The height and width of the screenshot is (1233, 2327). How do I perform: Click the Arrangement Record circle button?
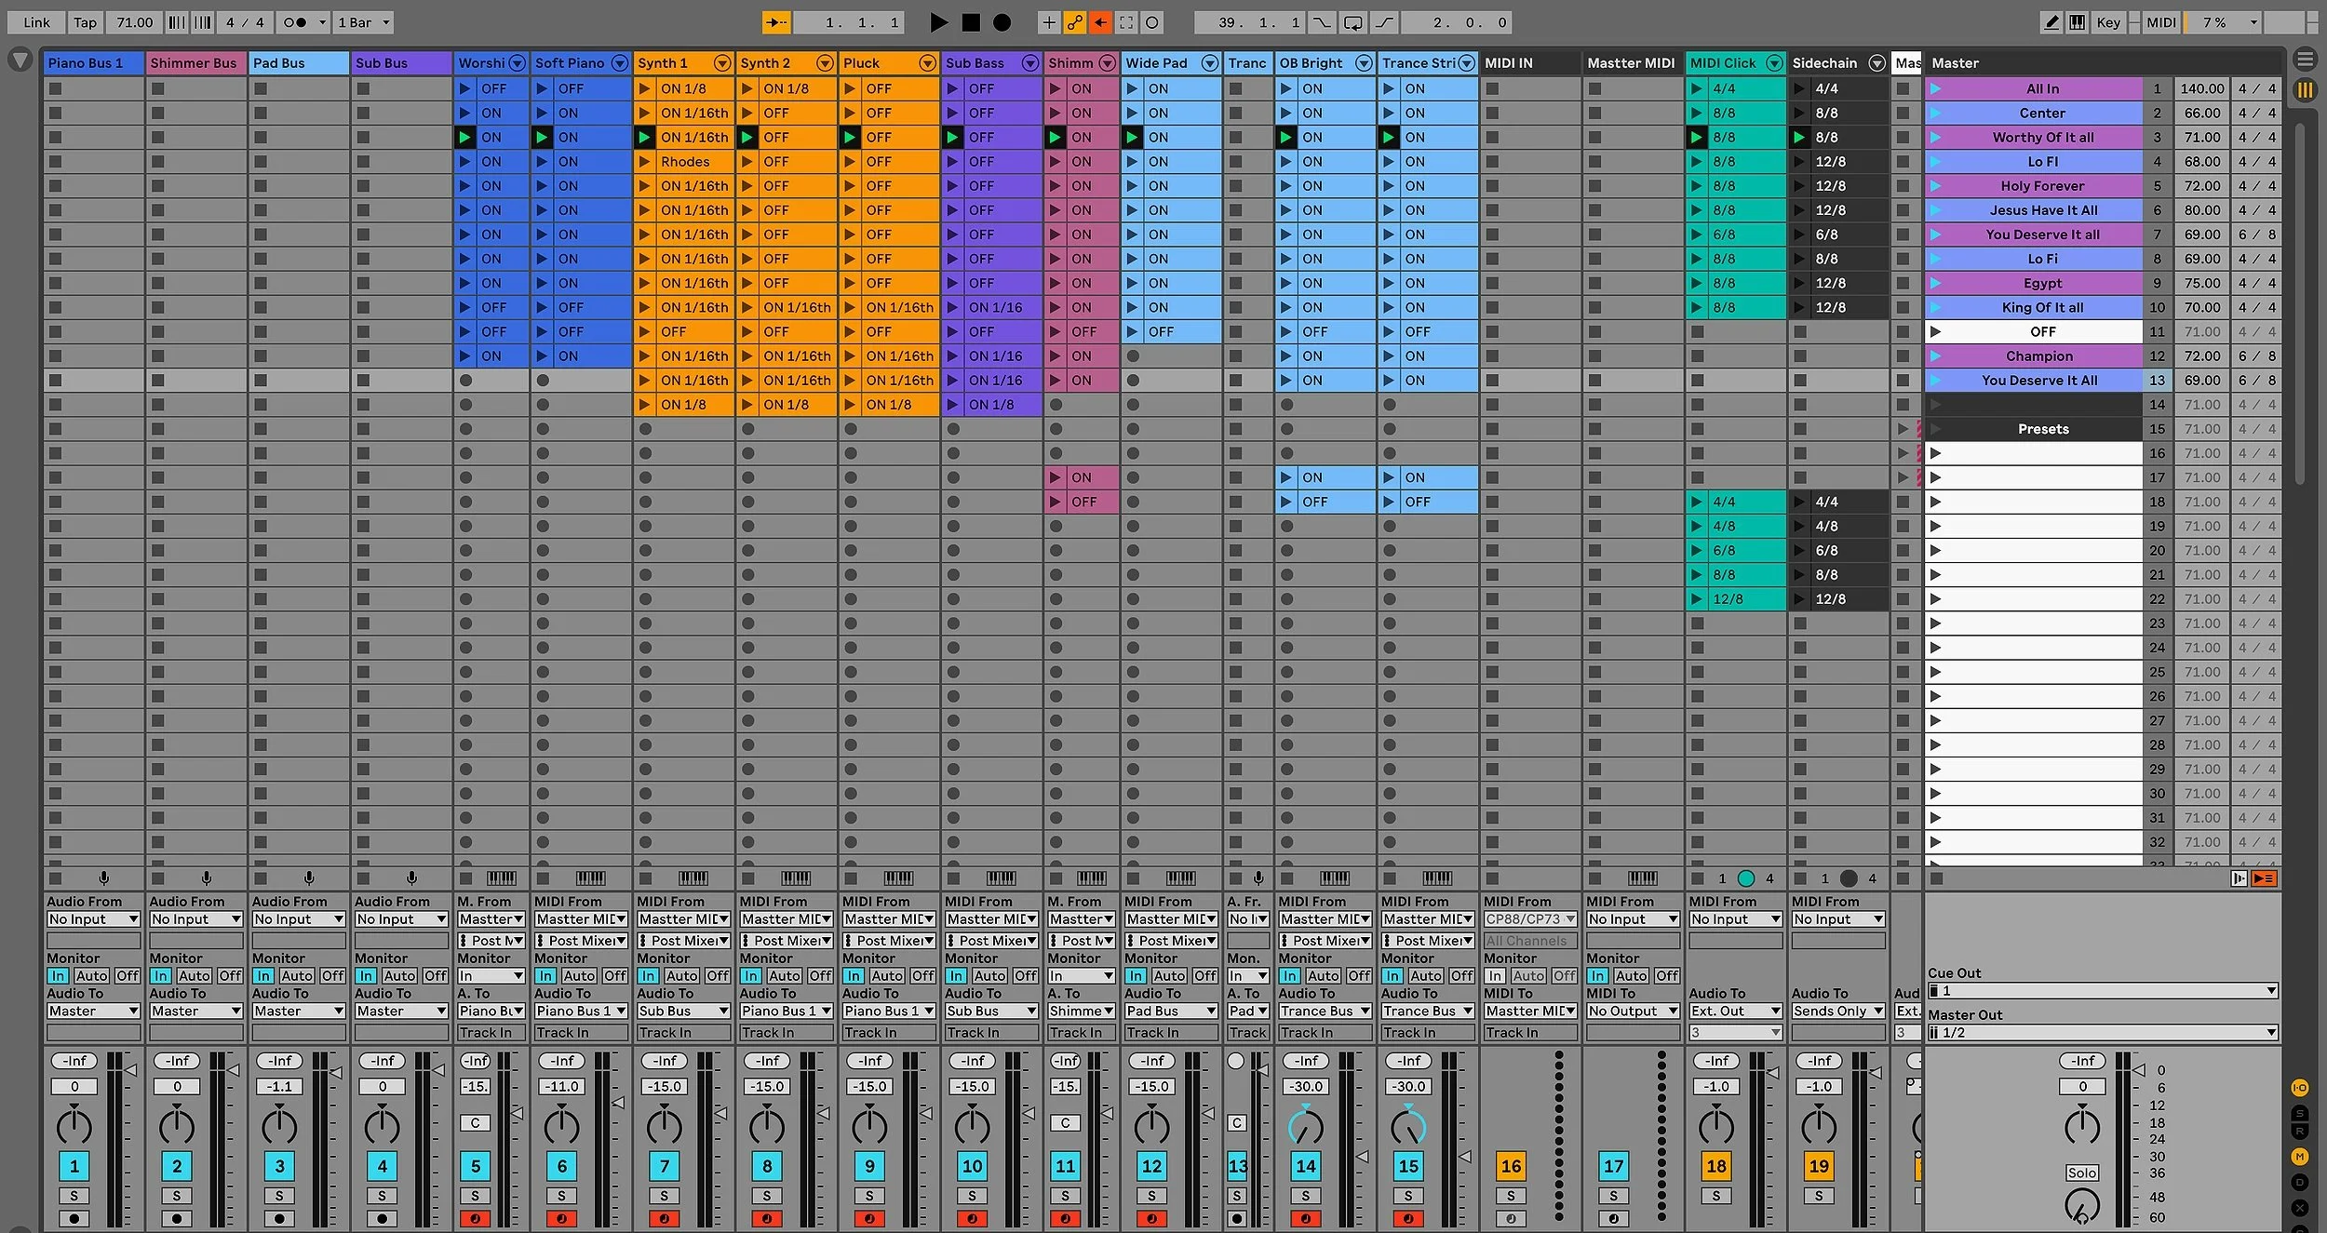1002,22
